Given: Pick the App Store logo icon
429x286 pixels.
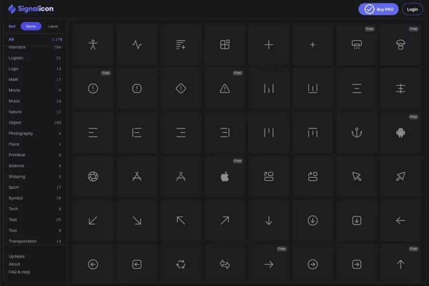Looking at the screenshot, I should tap(137, 177).
